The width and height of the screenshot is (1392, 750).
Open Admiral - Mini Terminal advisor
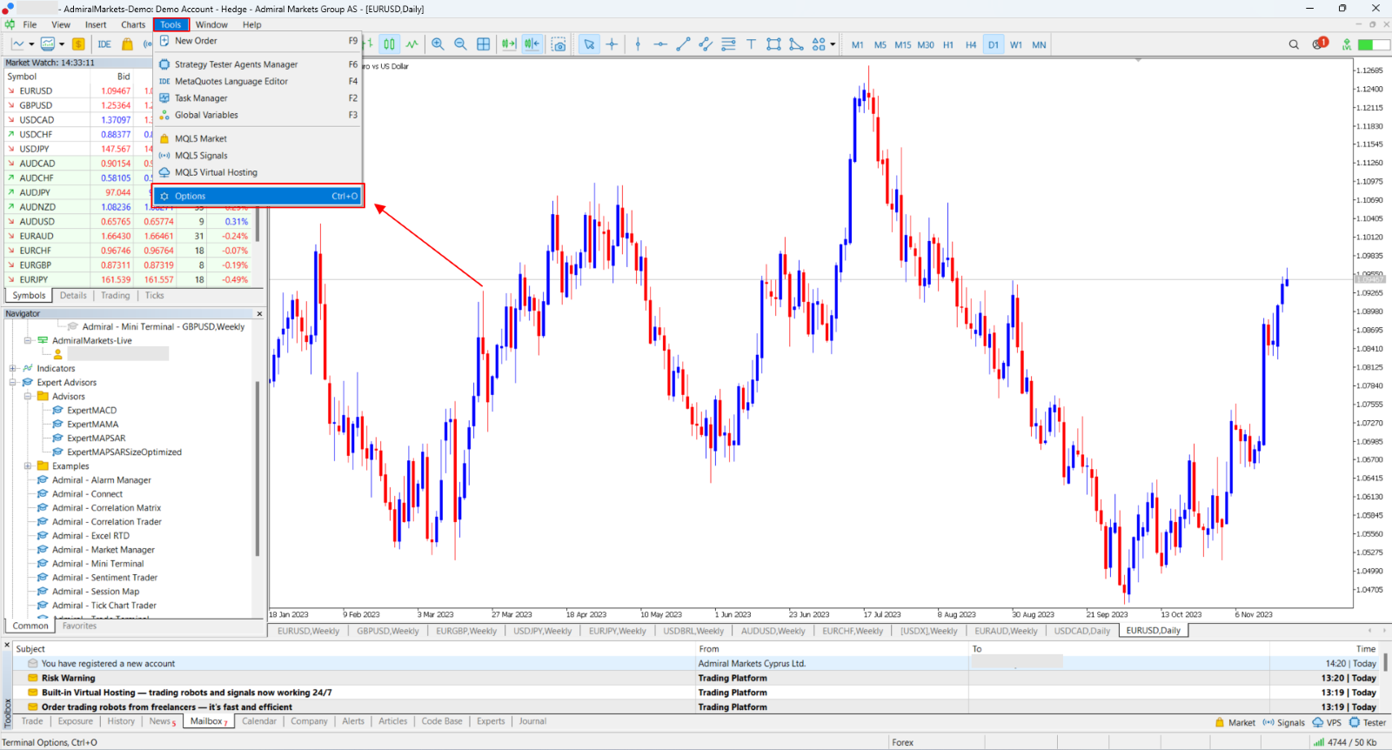tap(97, 564)
